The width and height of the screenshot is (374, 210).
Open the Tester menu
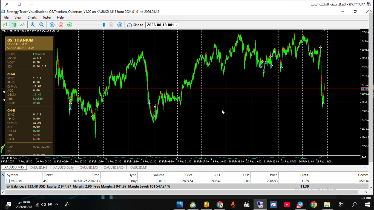click(x=47, y=17)
